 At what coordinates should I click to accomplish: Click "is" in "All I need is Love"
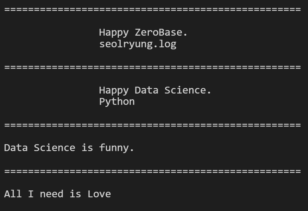(x=75, y=194)
